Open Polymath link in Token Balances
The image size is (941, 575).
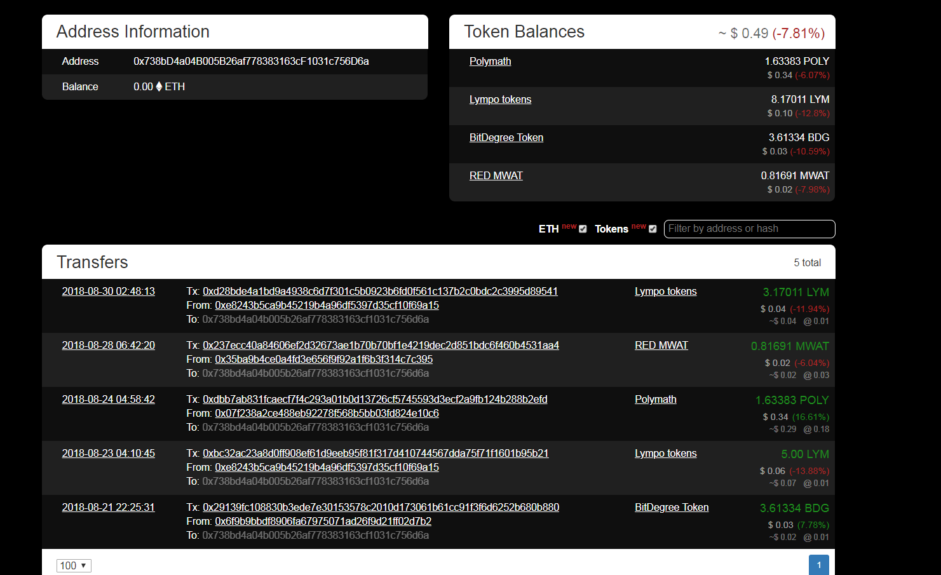coord(490,62)
